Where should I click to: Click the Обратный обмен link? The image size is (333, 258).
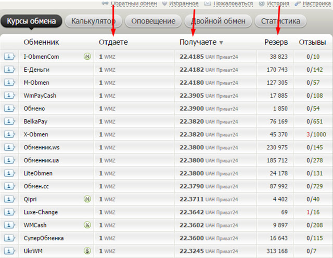[134, 4]
